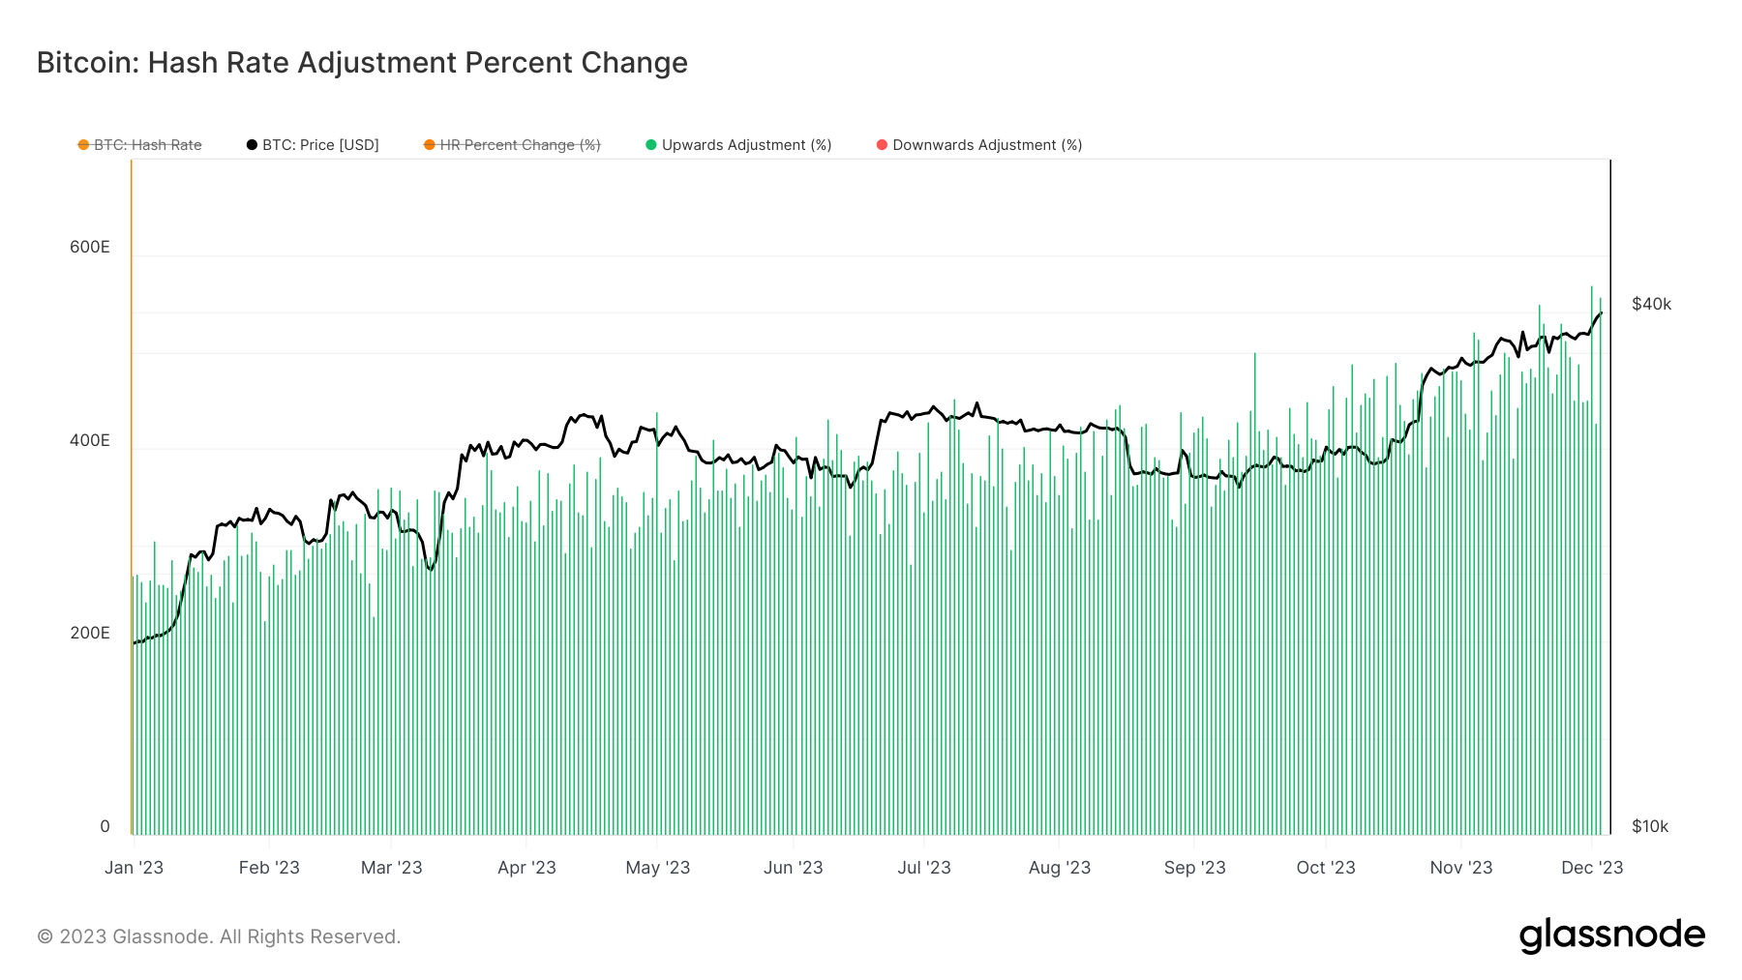The image size is (1742, 980).
Task: Click the orange HR Percent Change dot
Action: 430,145
